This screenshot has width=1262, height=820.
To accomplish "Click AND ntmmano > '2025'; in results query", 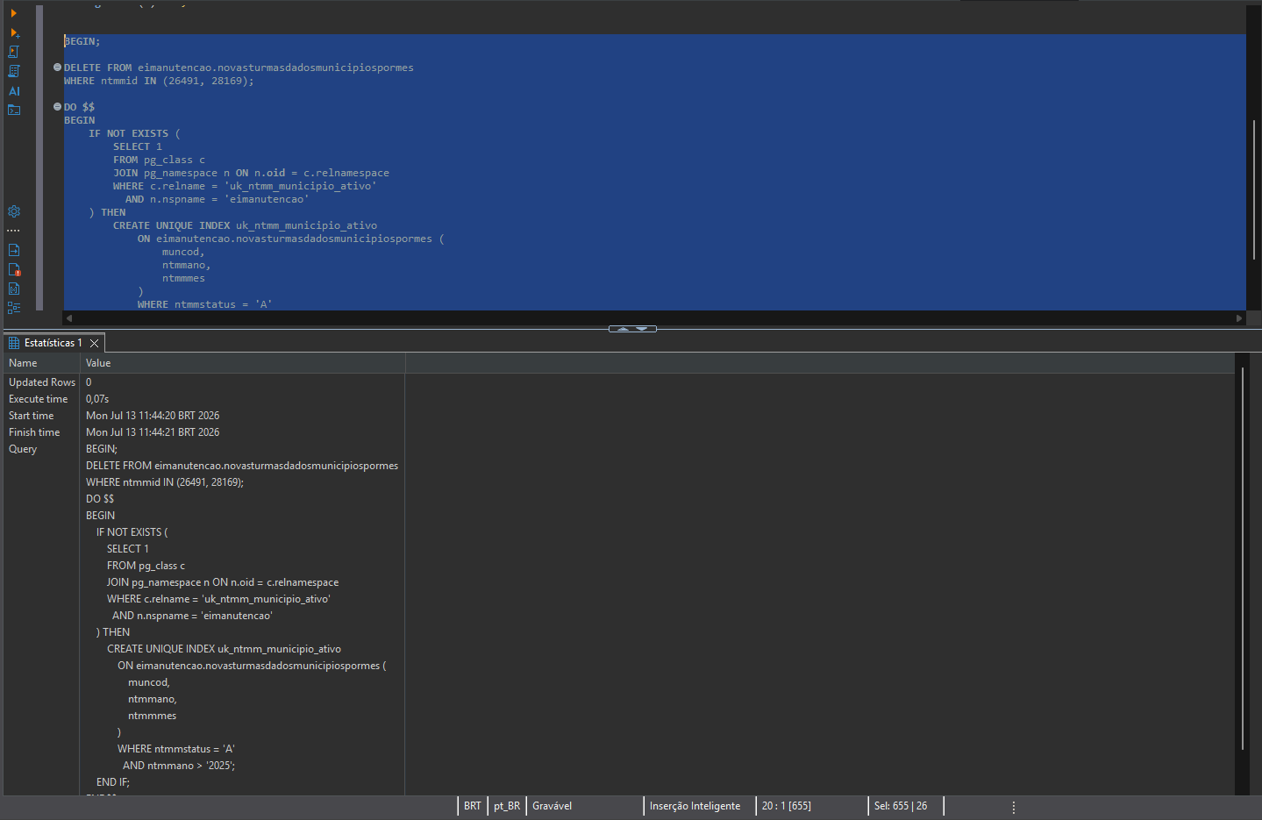I will coord(179,766).
